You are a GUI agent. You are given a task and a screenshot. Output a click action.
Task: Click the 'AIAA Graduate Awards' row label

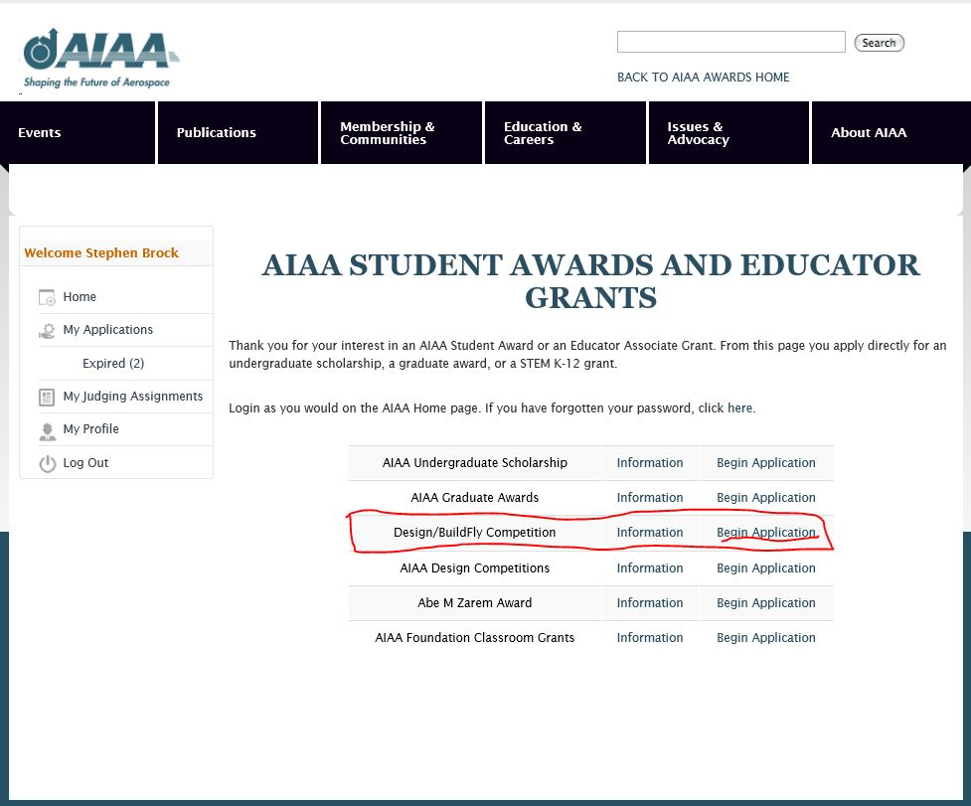click(474, 497)
